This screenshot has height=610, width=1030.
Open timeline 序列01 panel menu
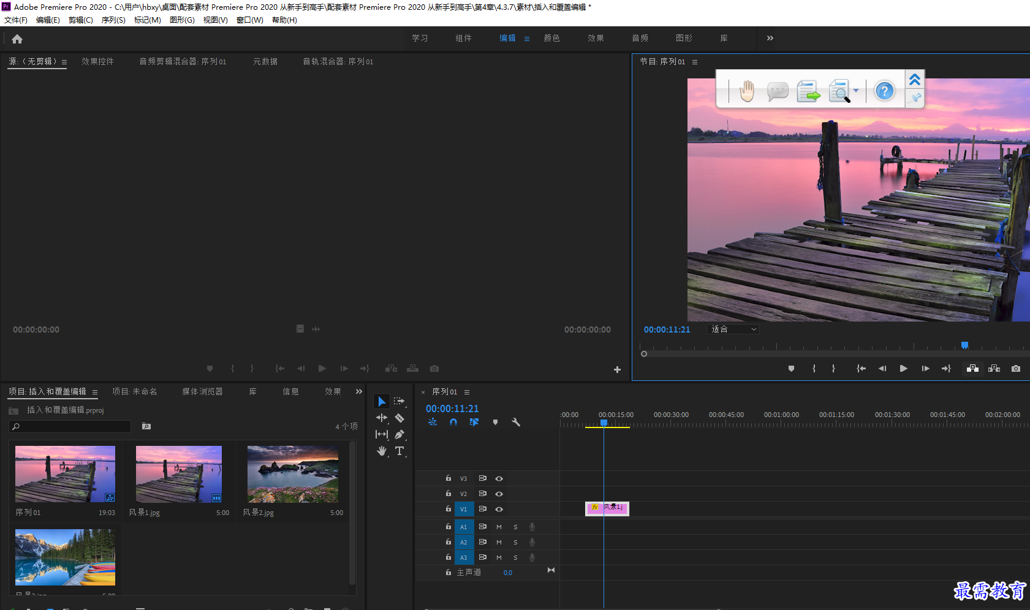click(x=467, y=392)
